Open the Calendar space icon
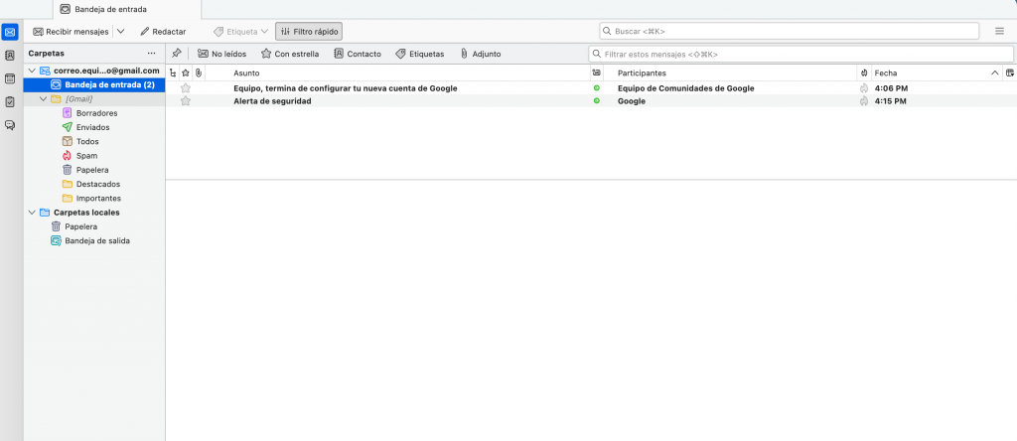 tap(10, 78)
